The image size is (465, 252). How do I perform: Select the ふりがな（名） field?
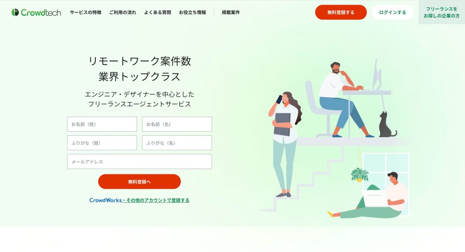(x=177, y=143)
